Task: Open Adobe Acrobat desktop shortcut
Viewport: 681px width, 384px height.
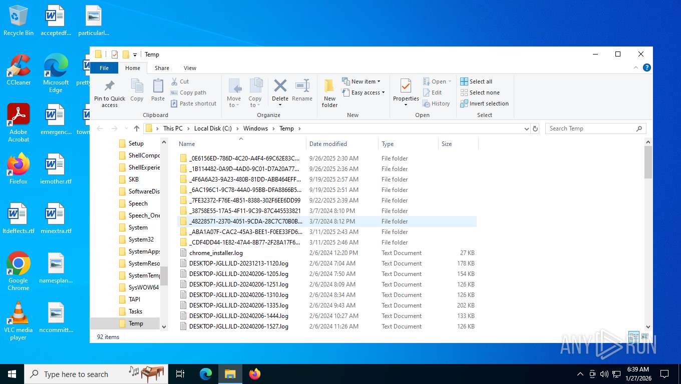Action: [19, 123]
